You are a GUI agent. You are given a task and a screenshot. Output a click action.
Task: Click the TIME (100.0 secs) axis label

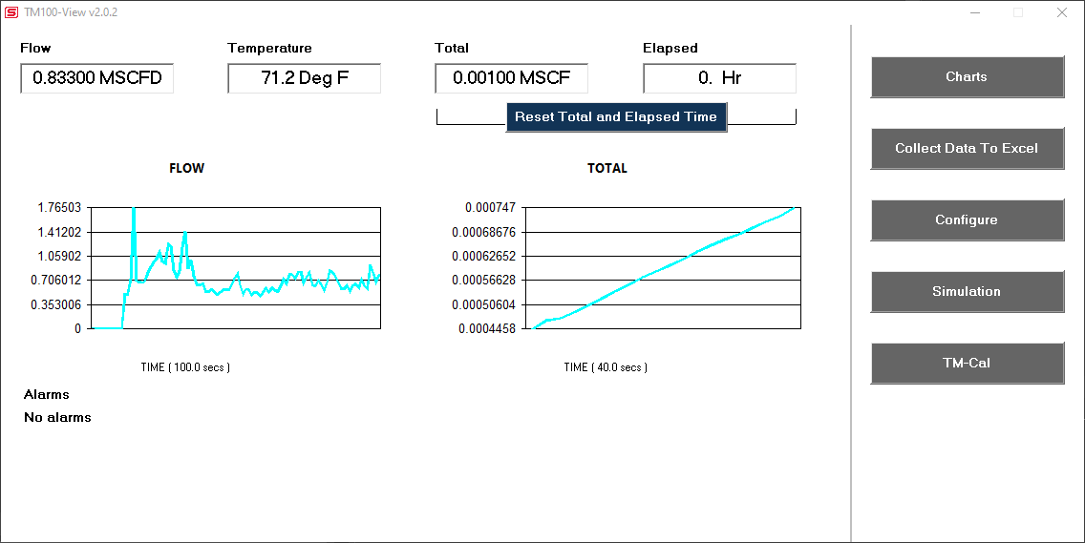click(185, 367)
